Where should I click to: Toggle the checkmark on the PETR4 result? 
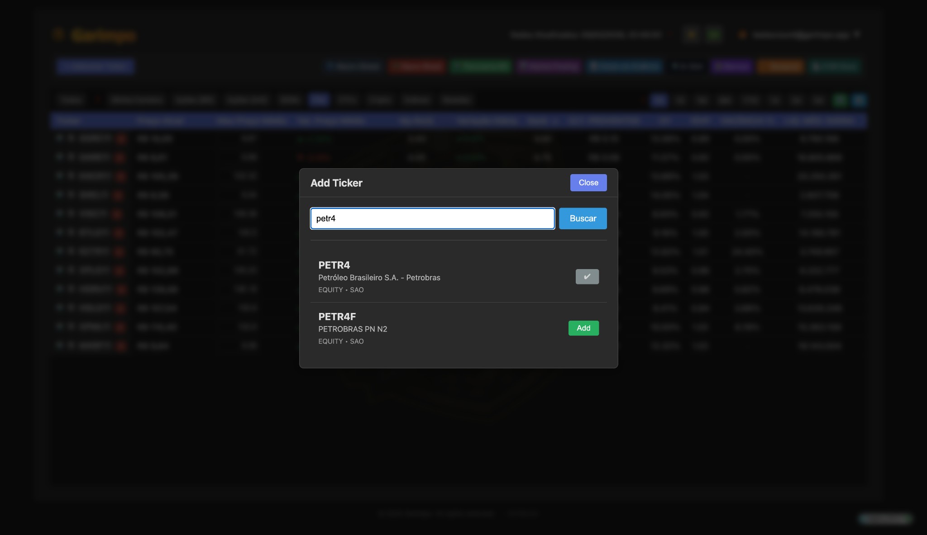587,276
